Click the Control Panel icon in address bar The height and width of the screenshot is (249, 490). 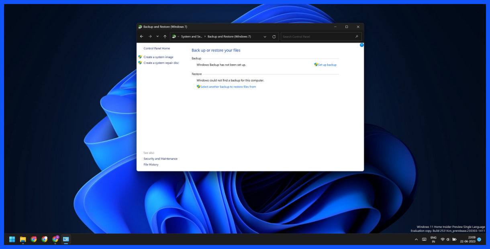pos(174,37)
